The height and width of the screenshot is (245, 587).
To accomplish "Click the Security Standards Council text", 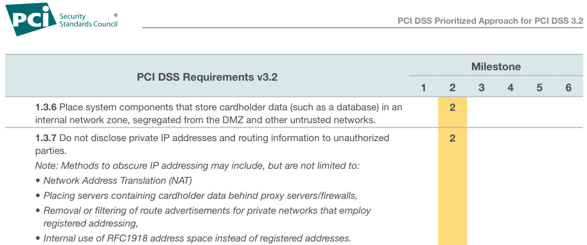I will pos(89,20).
